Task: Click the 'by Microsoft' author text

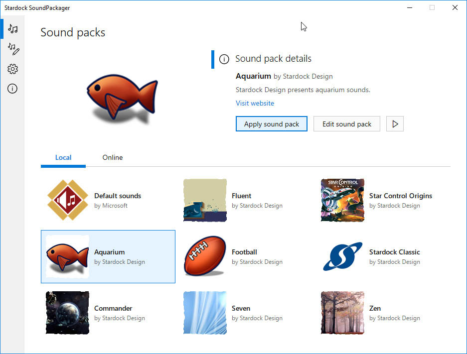Action: (111, 206)
